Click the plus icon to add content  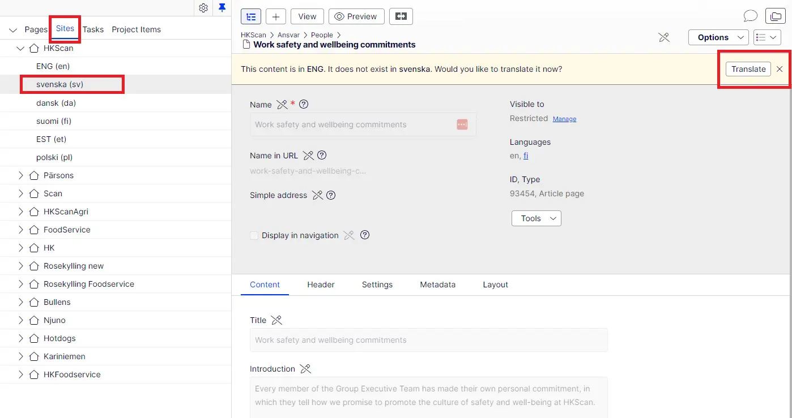(276, 16)
